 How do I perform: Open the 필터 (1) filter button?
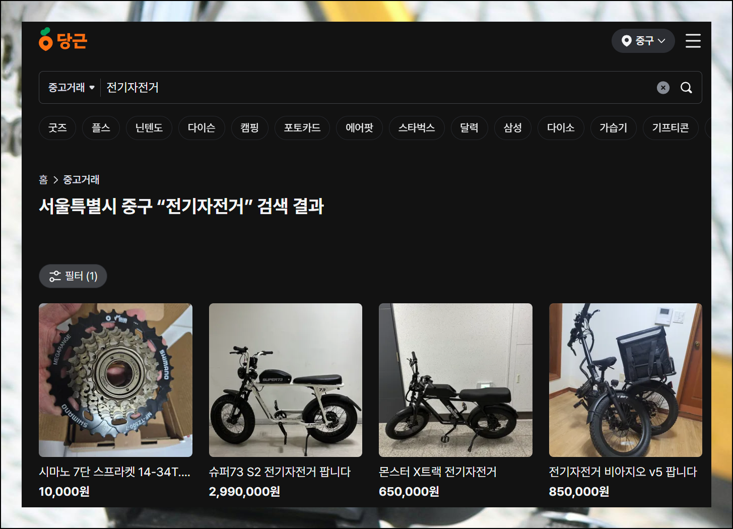click(73, 276)
